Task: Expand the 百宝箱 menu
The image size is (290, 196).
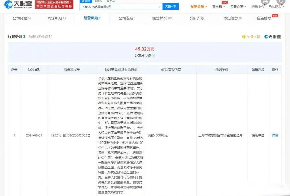Action: [219, 6]
